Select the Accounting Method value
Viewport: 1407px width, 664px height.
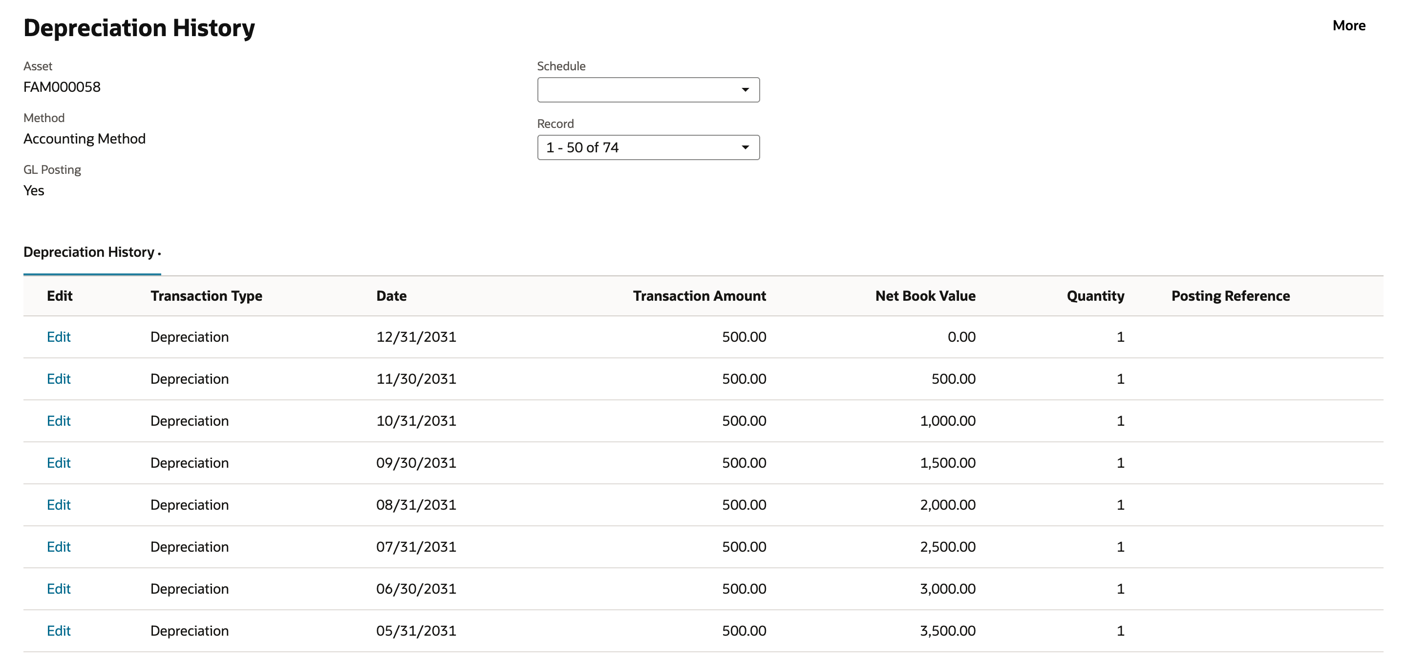[x=84, y=139]
